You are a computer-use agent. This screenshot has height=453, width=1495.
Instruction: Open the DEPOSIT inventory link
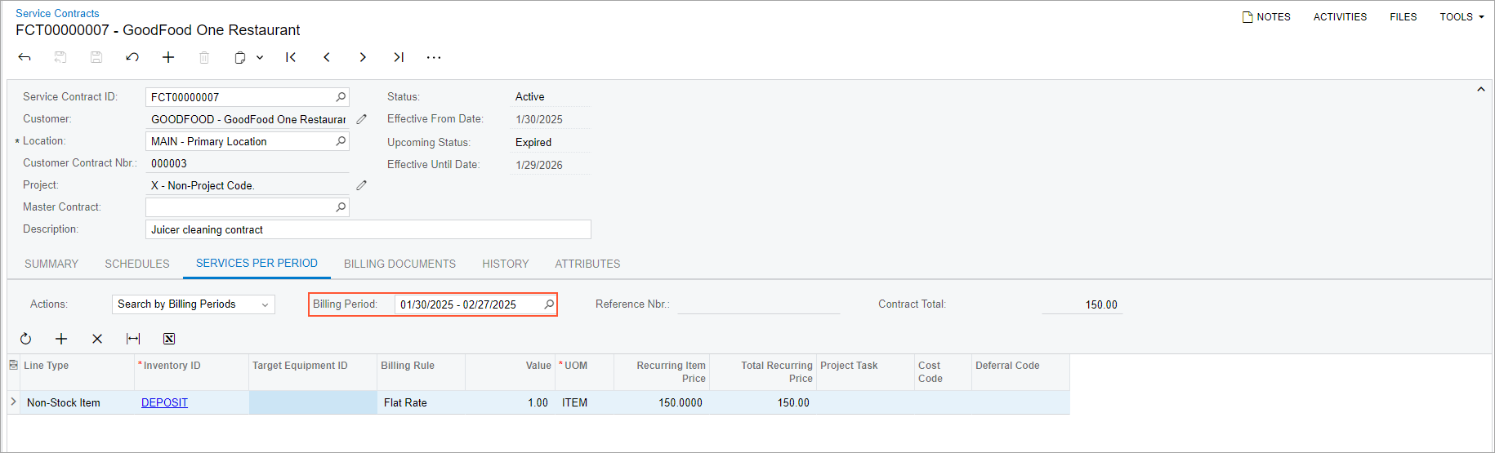(164, 402)
